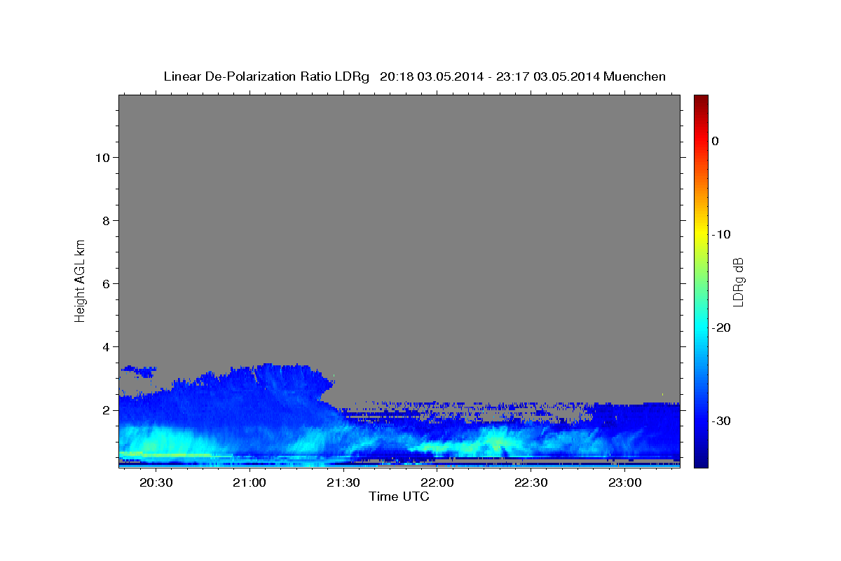
Task: Click the 'LDRg dB' colorbar label
Action: 738,281
